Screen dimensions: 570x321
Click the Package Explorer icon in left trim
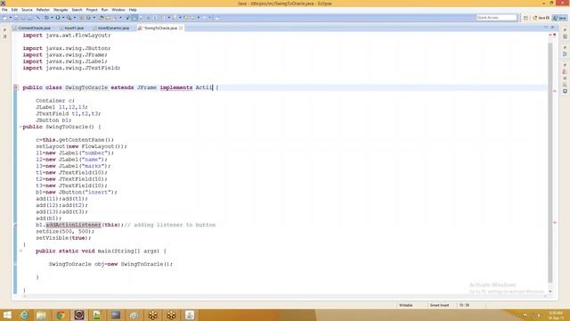4,37
